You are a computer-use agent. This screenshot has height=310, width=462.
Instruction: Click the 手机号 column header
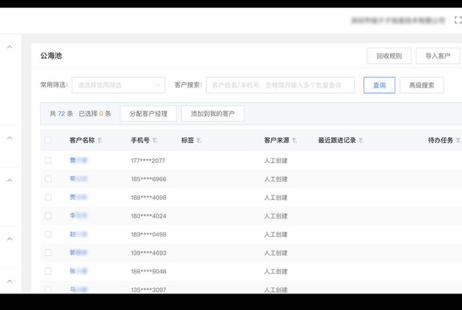point(140,140)
